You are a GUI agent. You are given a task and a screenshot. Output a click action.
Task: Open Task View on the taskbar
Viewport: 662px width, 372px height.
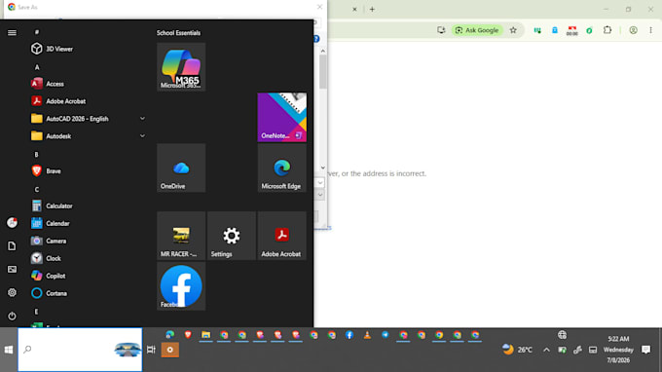click(151, 350)
